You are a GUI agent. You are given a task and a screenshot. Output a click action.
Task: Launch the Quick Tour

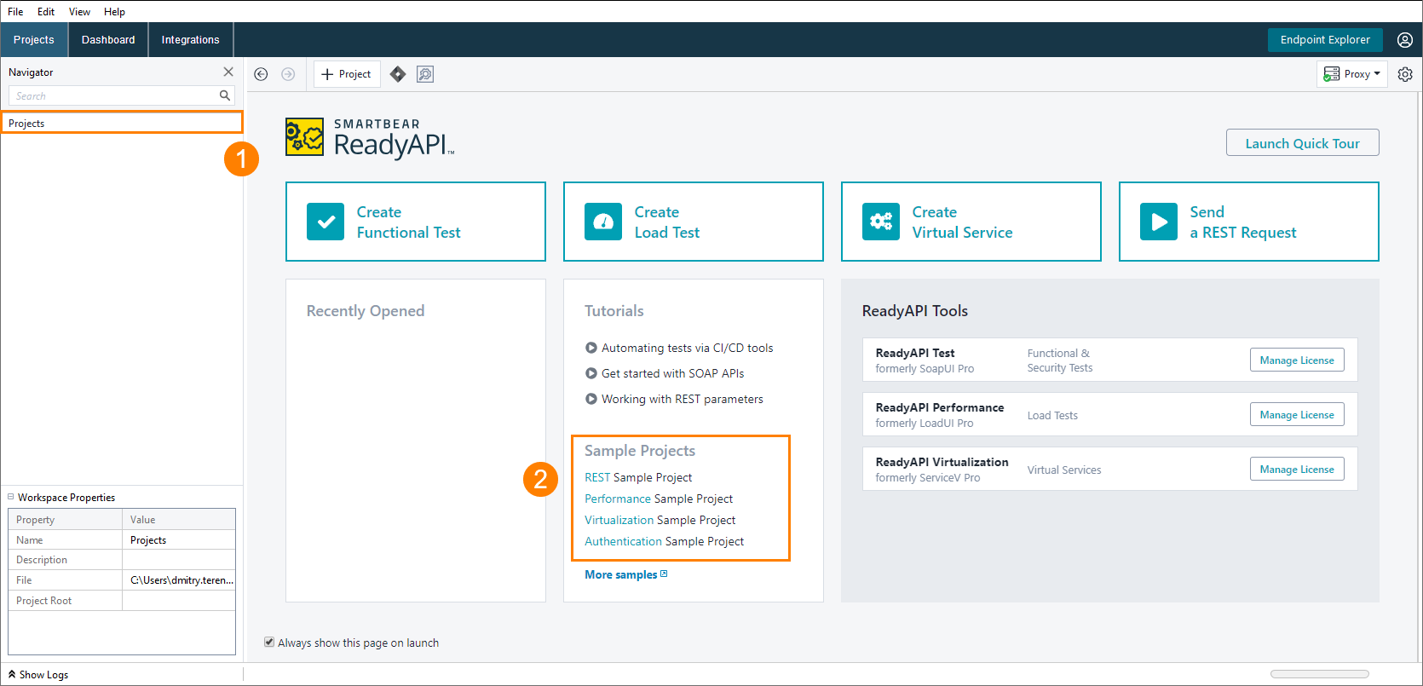[x=1302, y=143]
